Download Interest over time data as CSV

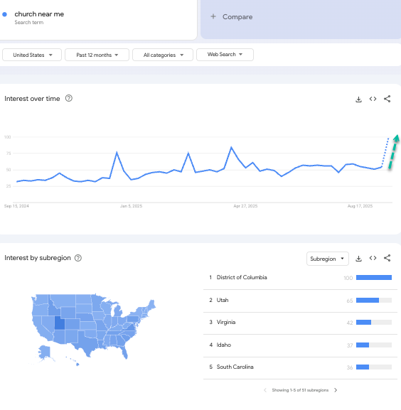point(358,99)
